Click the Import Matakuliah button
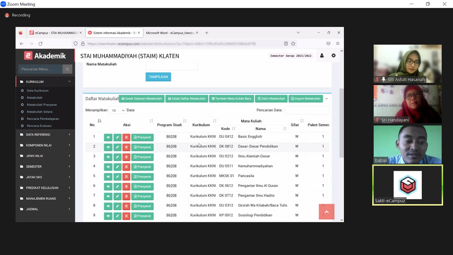Viewport: 453px width, 255px height. [x=305, y=99]
